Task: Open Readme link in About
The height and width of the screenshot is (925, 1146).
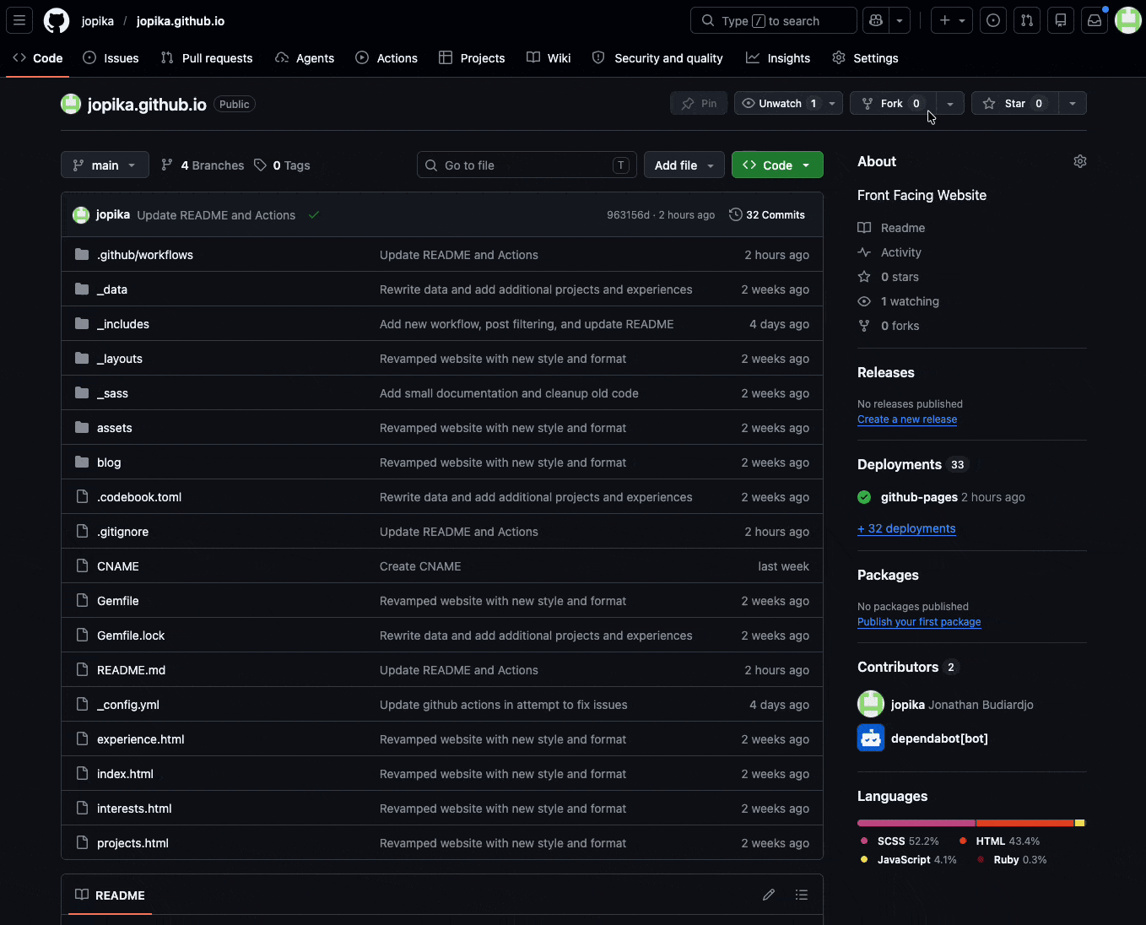Action: (892, 228)
